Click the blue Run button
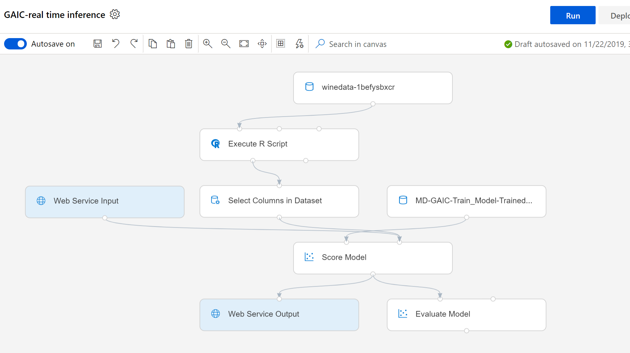Screen dimensions: 630x353 [573, 15]
